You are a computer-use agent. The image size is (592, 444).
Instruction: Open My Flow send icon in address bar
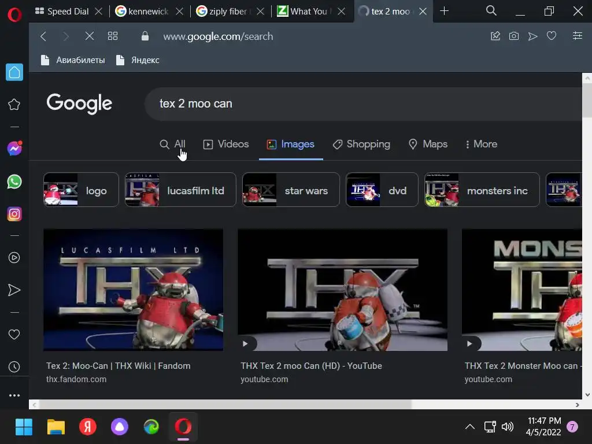(x=532, y=36)
